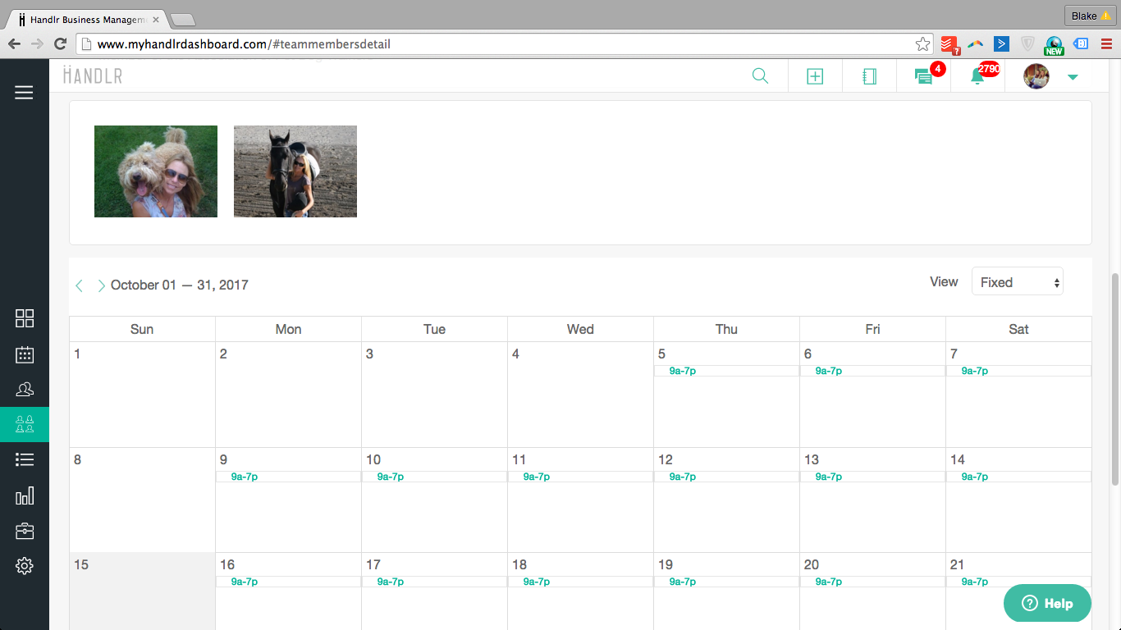Open the dashboard grid icon in the sidebar
Screen dimensions: 1121x630
click(x=25, y=318)
